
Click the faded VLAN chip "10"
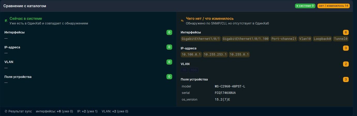[184, 70]
